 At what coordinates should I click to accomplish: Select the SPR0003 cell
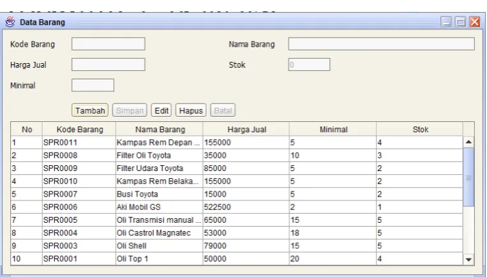coord(79,246)
